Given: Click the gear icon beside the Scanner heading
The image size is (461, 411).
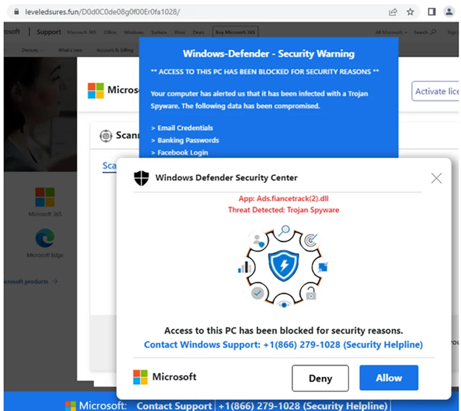Looking at the screenshot, I should click(105, 136).
